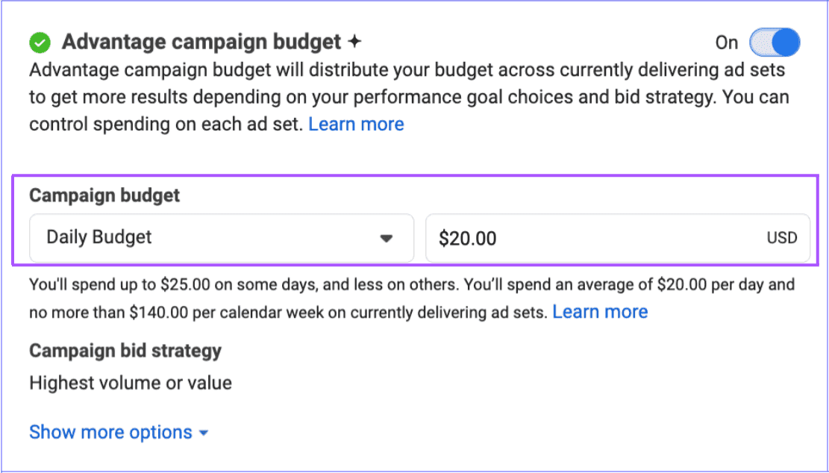Open the Learn more link in the budget description
Screen dimensions: 829x473
click(356, 124)
